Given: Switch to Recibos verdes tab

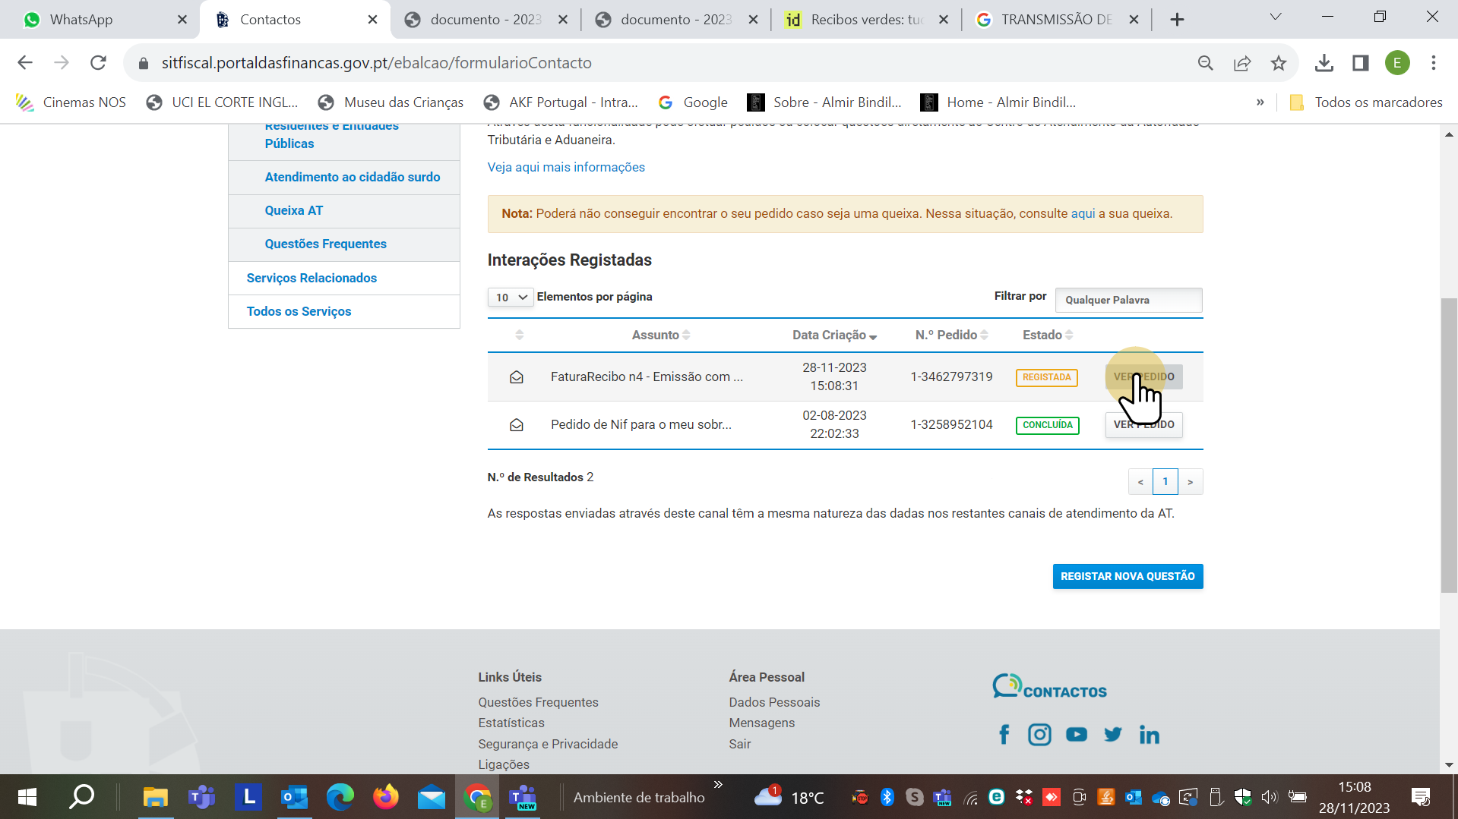Looking at the screenshot, I should 866,20.
